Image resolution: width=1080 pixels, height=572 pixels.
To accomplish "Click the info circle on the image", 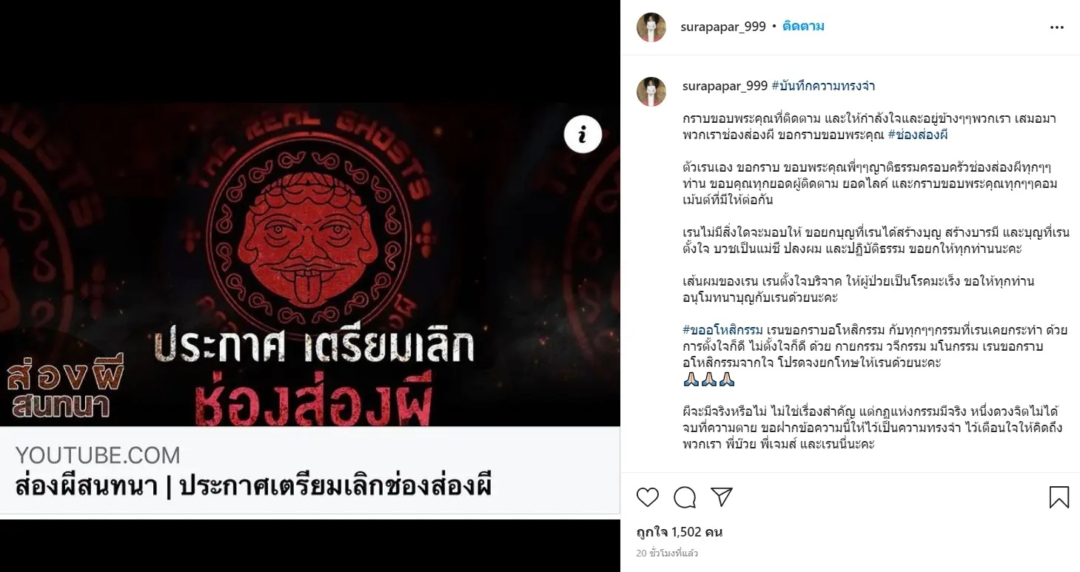I will [583, 134].
